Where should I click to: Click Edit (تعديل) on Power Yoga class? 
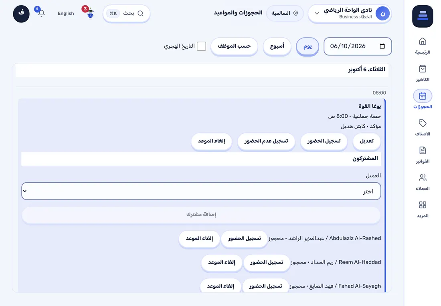click(x=366, y=141)
